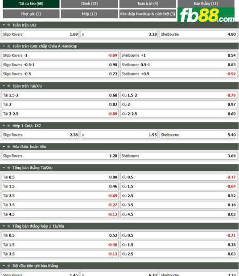The height and width of the screenshot is (276, 239).
Task: Choose Tài 2 at 0.82
Action: 60,104
